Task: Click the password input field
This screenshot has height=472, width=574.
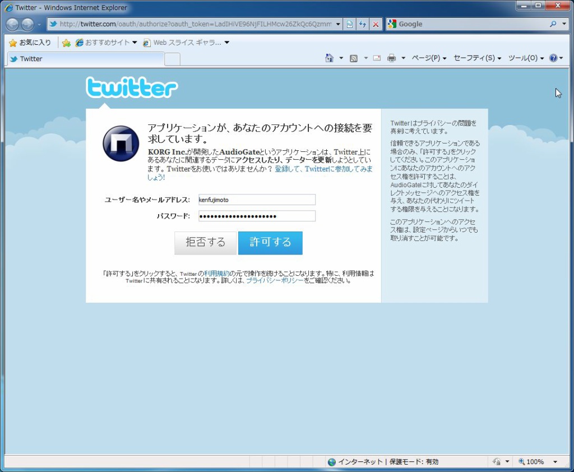Action: point(257,216)
